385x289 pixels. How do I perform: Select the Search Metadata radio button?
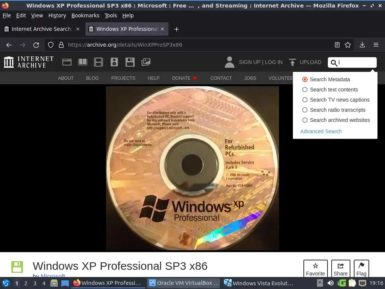(x=305, y=79)
